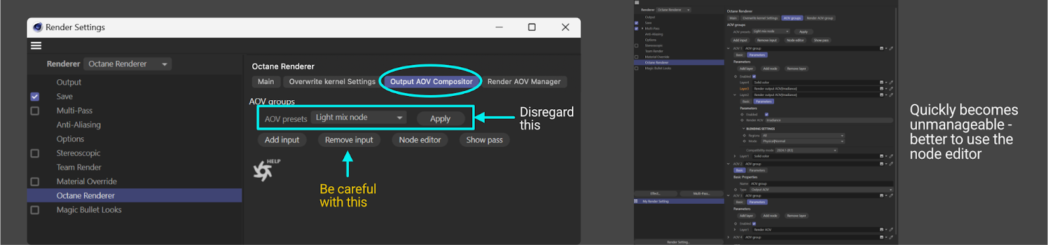Viewport: 1048px width, 245px height.
Task: Switch to Render AOV Manager tab
Action: 524,82
